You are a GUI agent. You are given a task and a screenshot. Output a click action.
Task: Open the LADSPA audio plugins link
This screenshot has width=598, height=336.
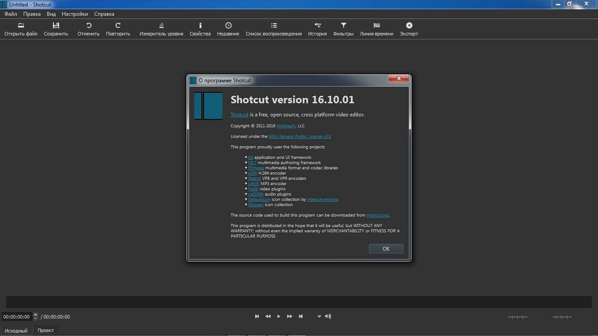256,194
